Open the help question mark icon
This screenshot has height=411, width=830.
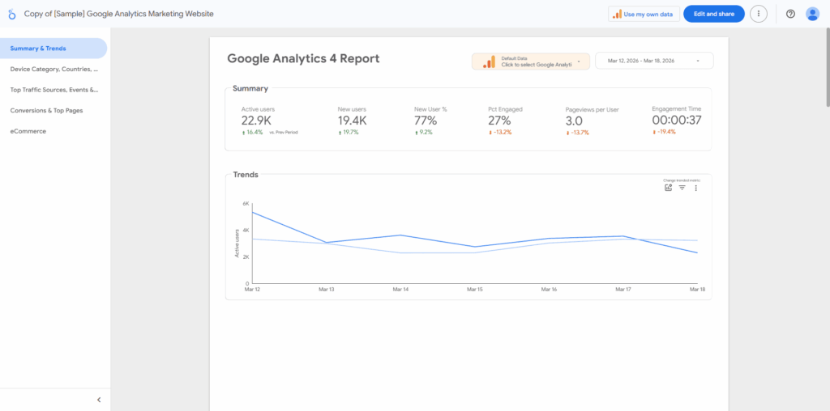click(x=790, y=14)
